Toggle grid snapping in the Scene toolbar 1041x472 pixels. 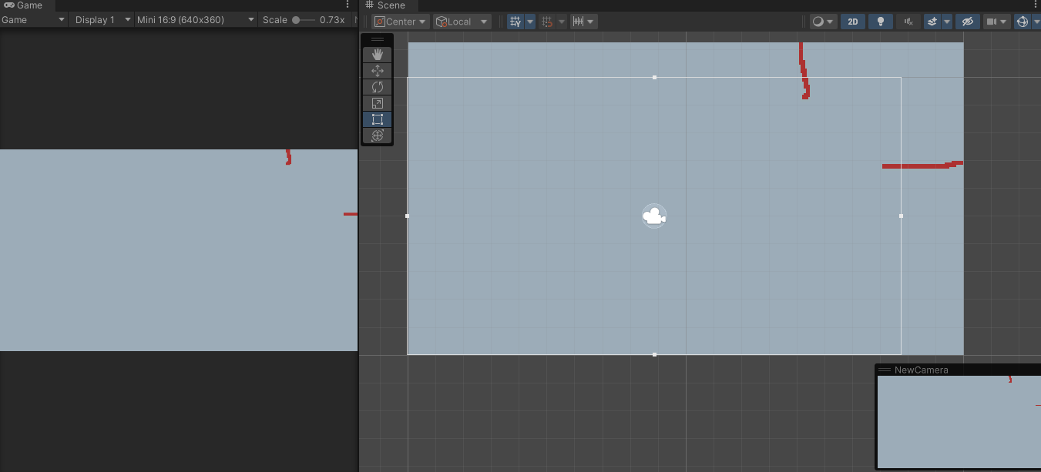(548, 21)
